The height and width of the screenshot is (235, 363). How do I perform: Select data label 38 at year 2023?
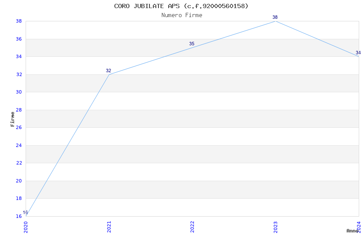(x=275, y=17)
